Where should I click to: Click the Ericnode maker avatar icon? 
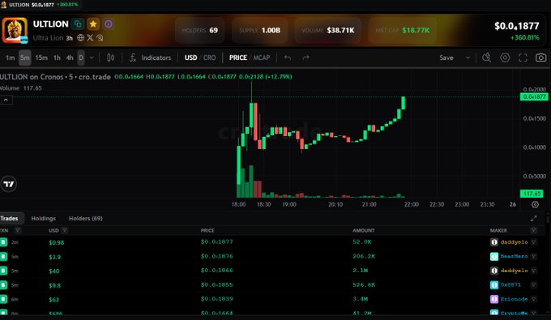click(x=494, y=299)
